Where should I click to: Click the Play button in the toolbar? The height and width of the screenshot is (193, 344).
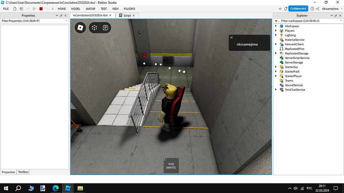[35, 9]
